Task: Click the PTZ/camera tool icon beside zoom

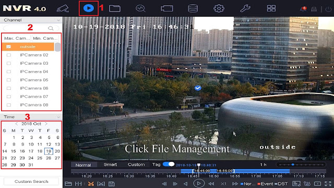Action: click(307, 184)
